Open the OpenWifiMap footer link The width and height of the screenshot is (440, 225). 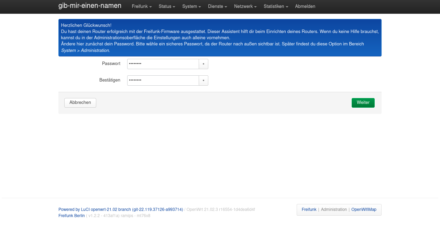click(364, 210)
